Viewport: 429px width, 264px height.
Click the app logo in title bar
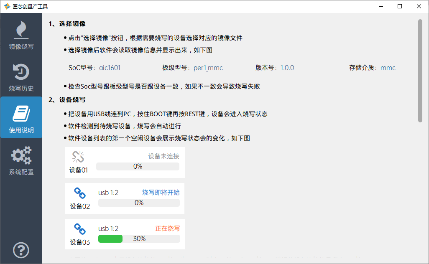(7, 6)
